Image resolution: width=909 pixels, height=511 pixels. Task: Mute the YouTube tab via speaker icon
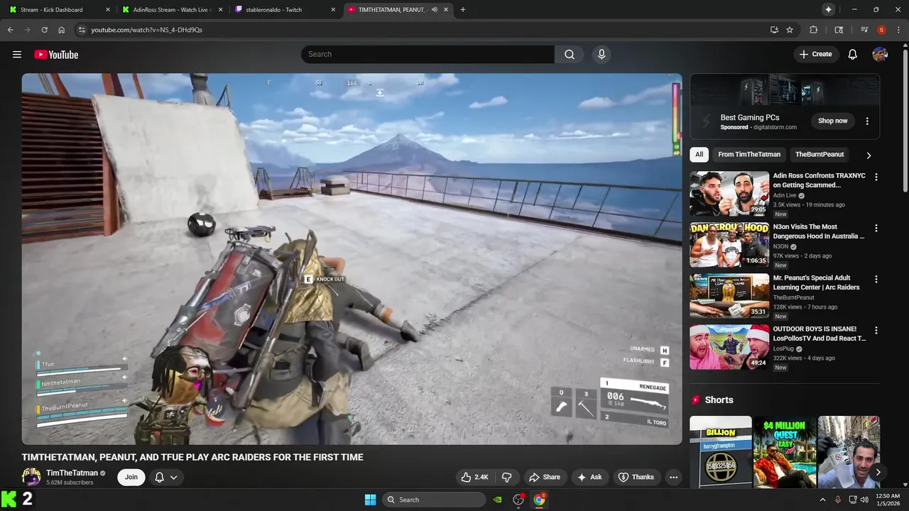point(435,10)
